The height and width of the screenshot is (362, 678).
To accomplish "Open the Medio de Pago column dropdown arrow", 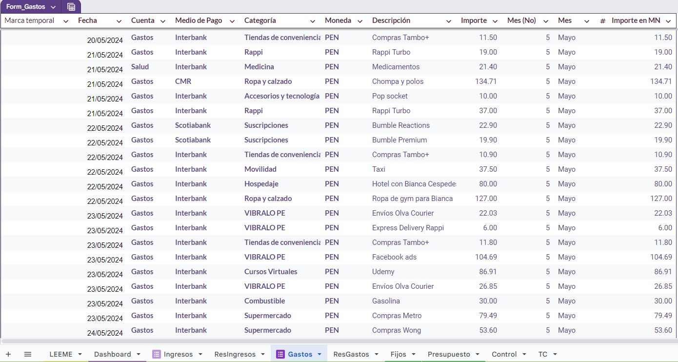I will (x=232, y=21).
